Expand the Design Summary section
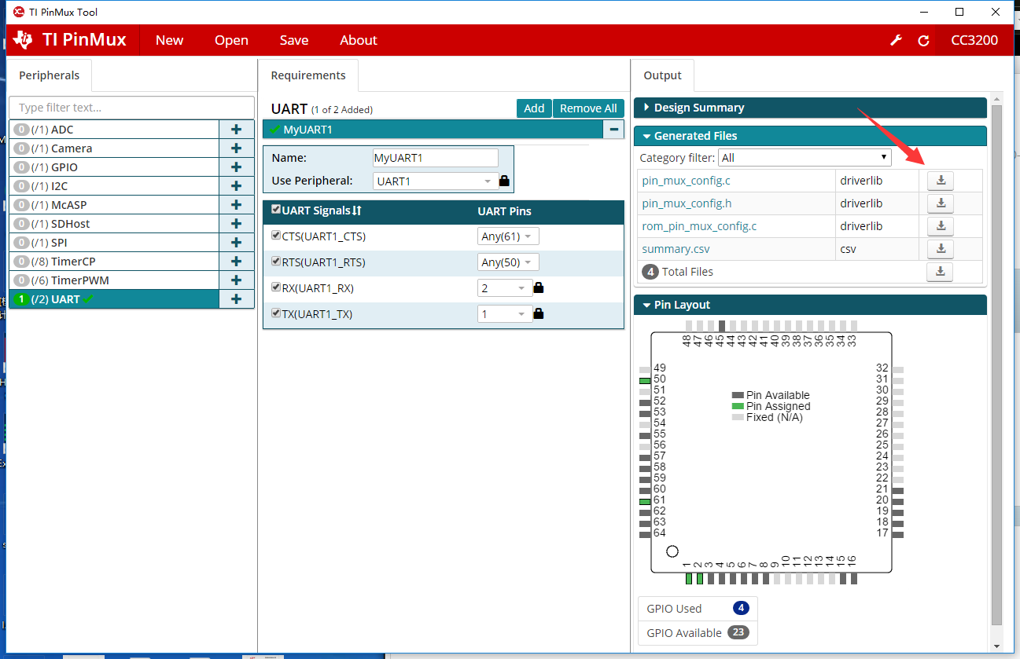1020x659 pixels. [810, 108]
